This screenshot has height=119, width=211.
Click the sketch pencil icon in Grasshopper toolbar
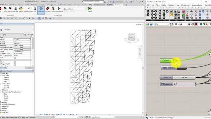(x=181, y=24)
